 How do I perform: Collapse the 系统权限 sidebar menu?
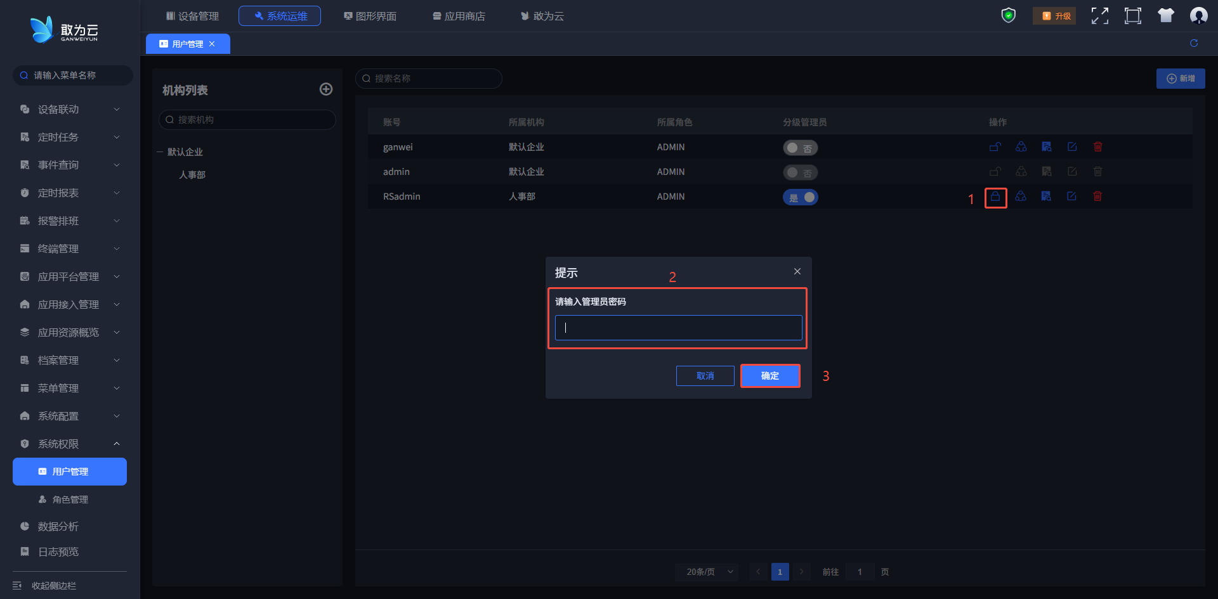click(x=70, y=444)
